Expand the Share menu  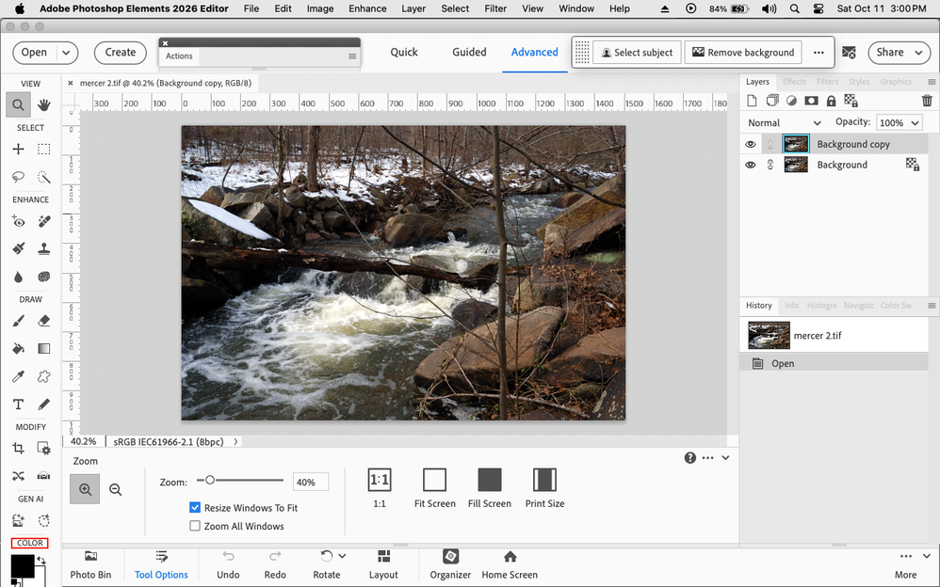[898, 53]
